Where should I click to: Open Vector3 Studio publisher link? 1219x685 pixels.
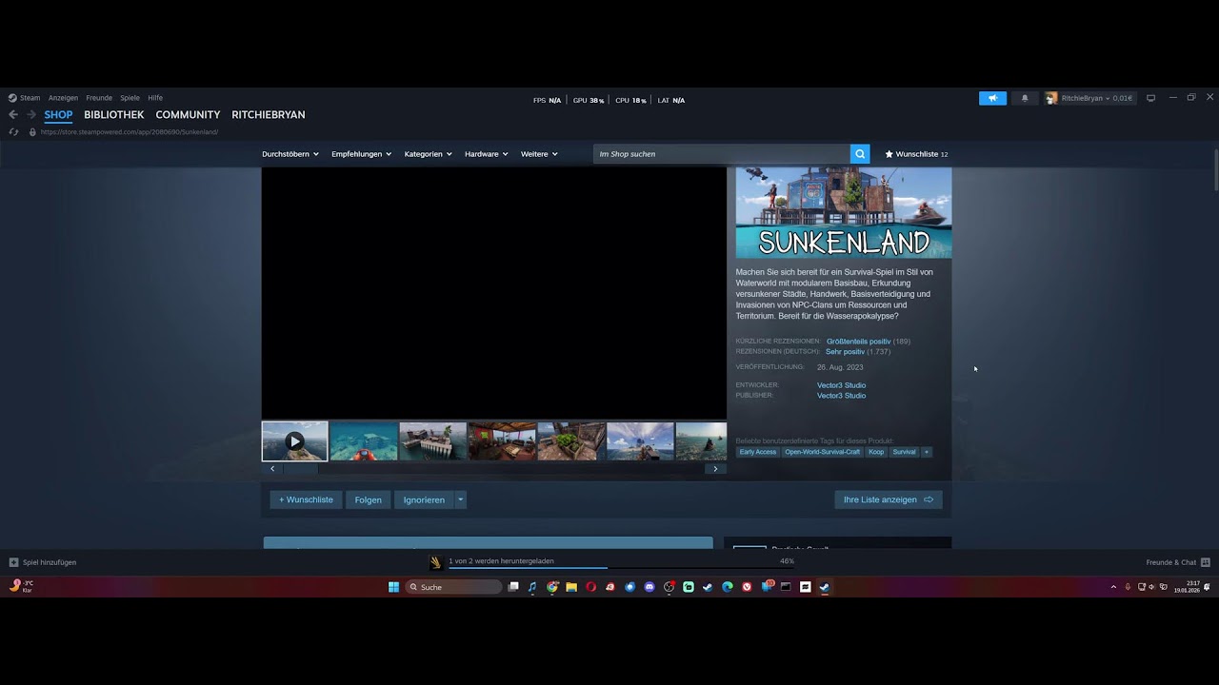[x=841, y=396]
